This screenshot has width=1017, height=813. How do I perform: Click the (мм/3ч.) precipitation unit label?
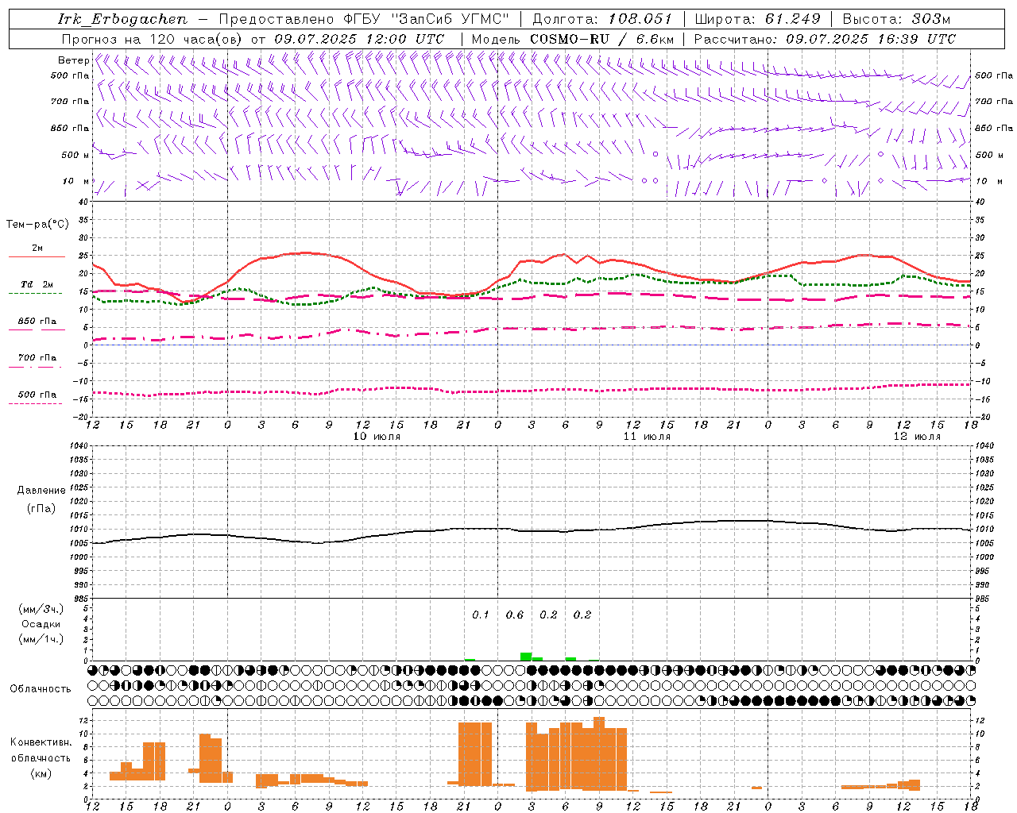click(41, 609)
